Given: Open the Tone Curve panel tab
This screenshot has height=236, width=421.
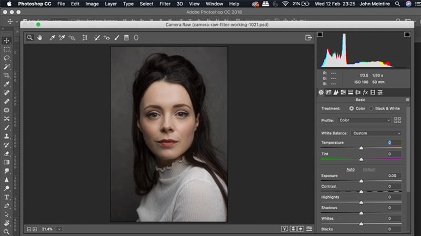Looking at the screenshot, I should click(328, 92).
